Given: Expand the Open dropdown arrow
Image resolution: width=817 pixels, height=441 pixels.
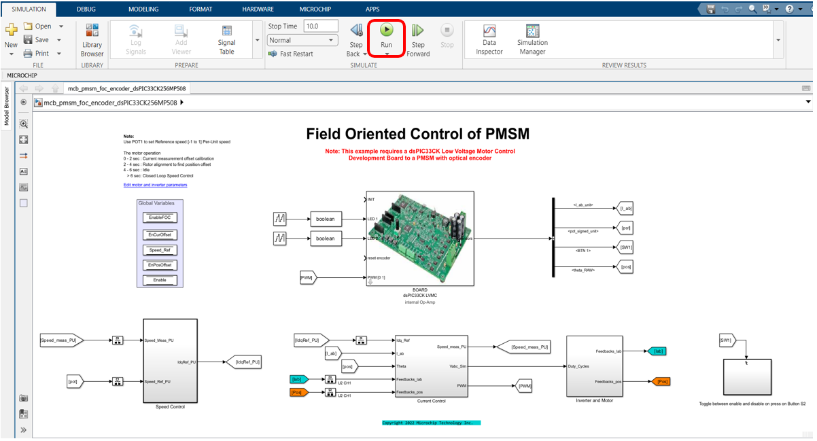Looking at the screenshot, I should [x=60, y=27].
